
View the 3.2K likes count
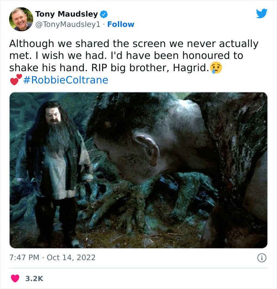pyautogui.click(x=34, y=278)
